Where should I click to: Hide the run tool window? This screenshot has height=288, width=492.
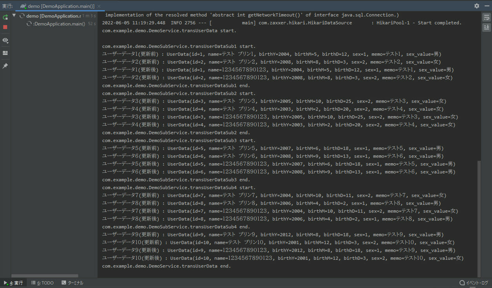[x=487, y=6]
